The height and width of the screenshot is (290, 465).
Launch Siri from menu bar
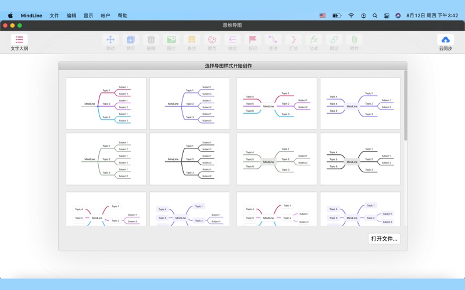pos(398,16)
